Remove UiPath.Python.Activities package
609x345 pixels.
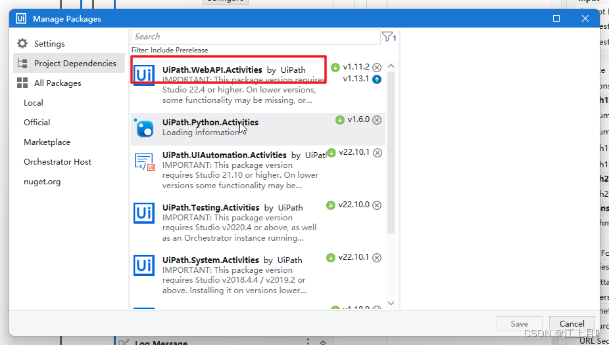(377, 120)
